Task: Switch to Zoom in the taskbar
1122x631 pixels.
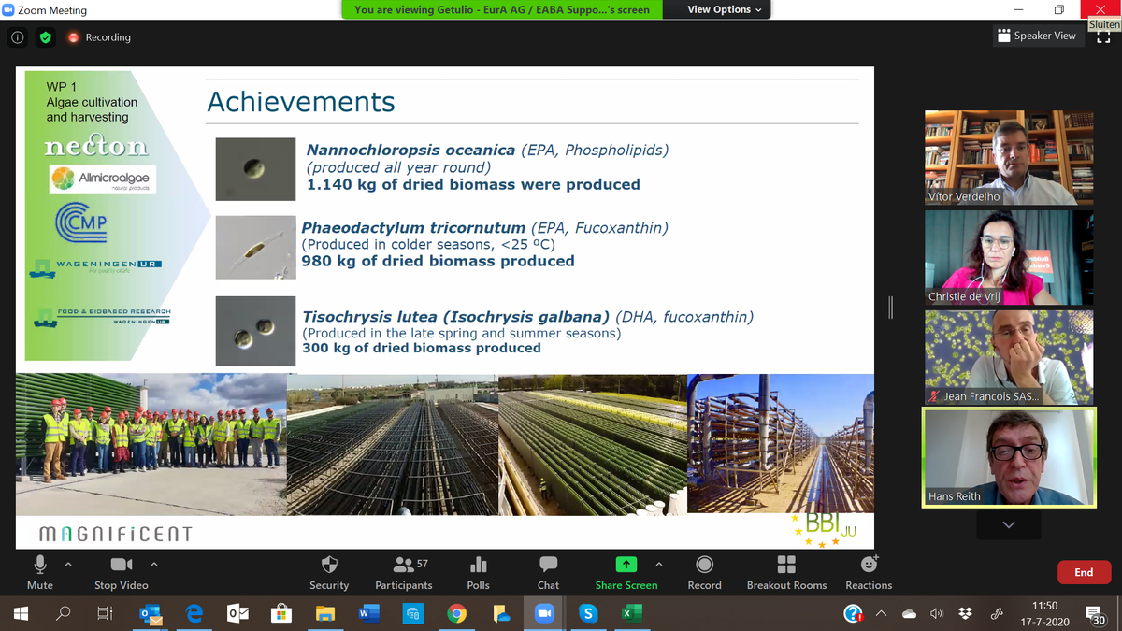Action: [544, 613]
